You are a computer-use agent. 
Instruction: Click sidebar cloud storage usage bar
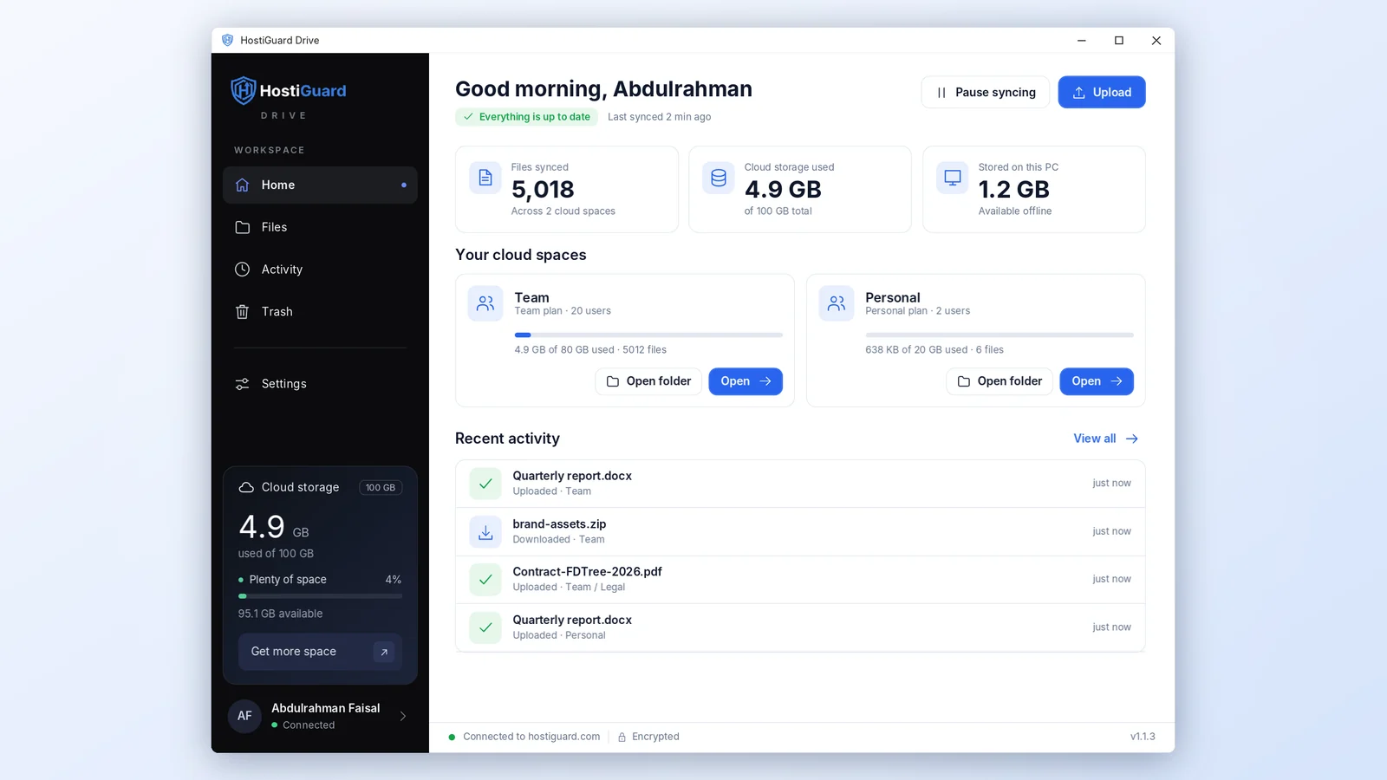click(320, 596)
